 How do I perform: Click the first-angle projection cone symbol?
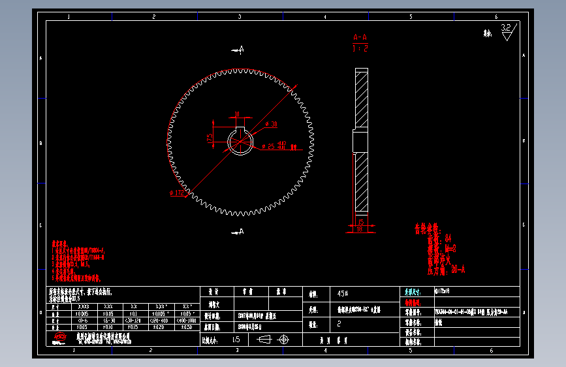(264, 340)
